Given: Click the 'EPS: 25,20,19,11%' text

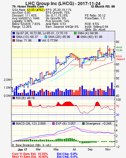Looking at the screenshot, I should point(59,10).
